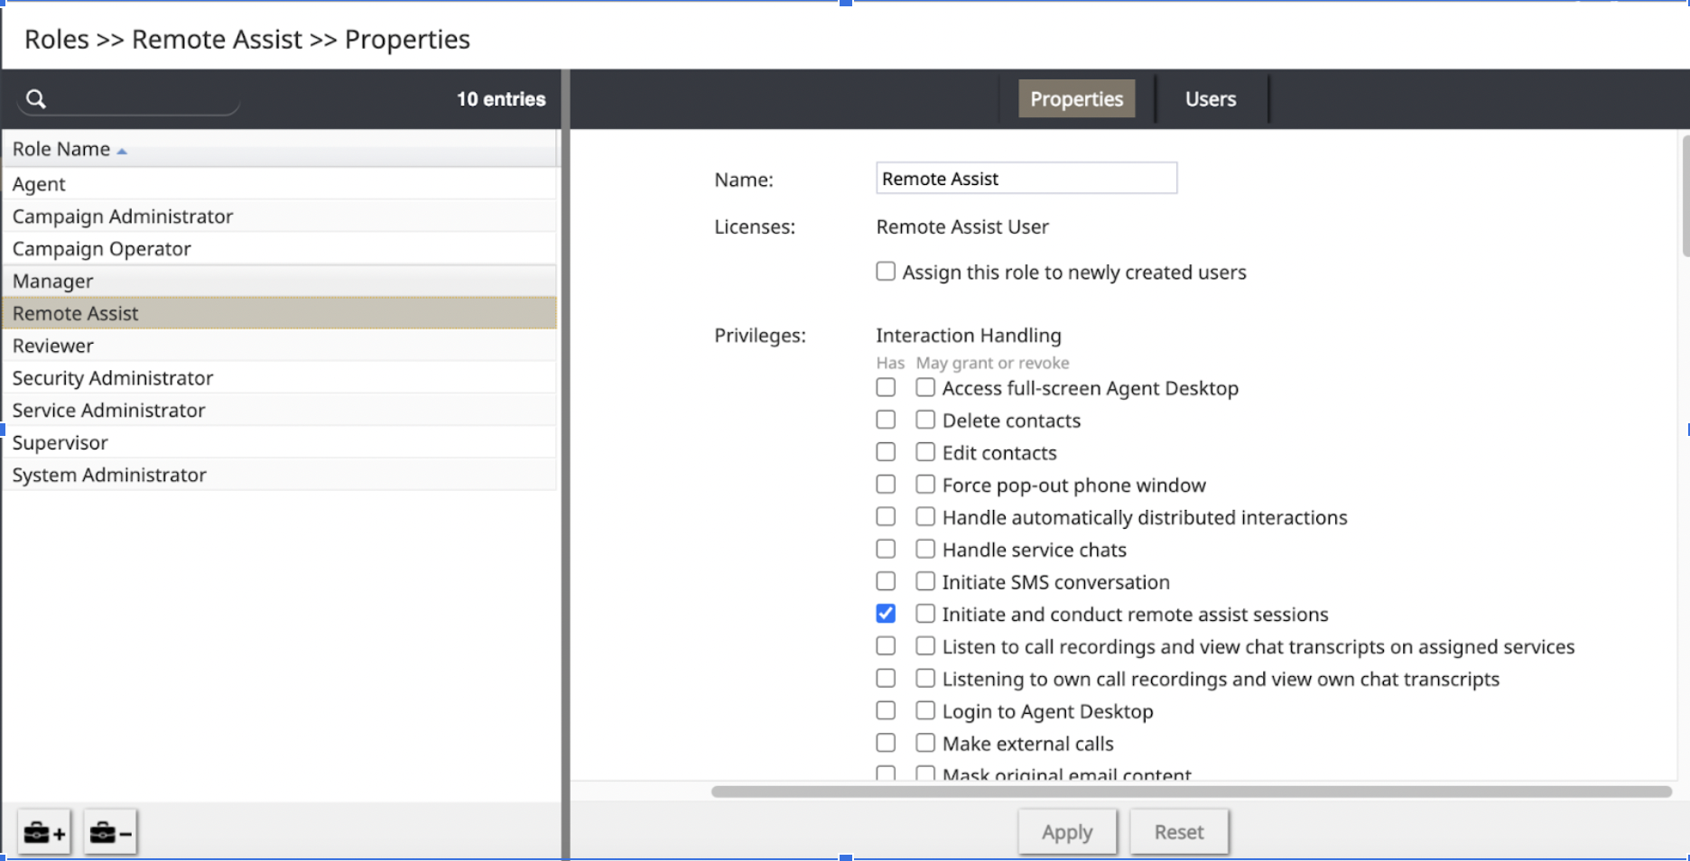The height and width of the screenshot is (861, 1690).
Task: Open the Campaign Operator role
Action: pos(101,249)
